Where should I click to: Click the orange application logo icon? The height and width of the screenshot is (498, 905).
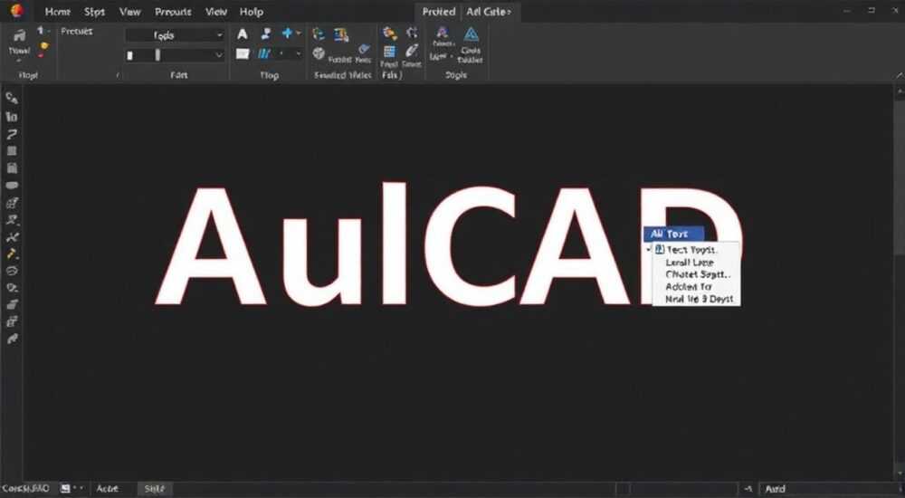pyautogui.click(x=16, y=10)
